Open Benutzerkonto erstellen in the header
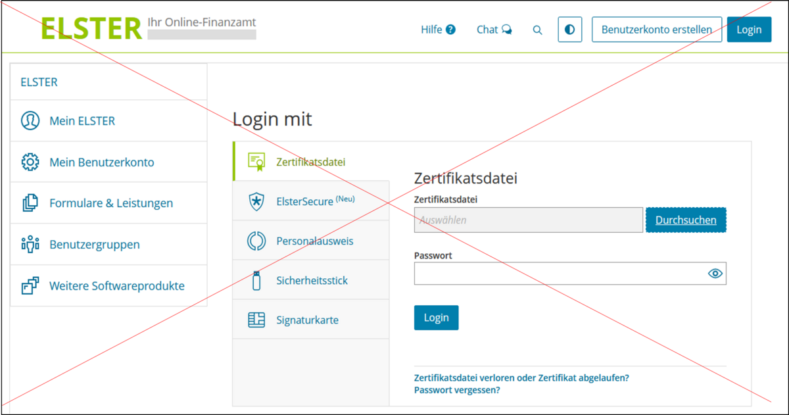Image resolution: width=789 pixels, height=415 pixels. point(656,30)
